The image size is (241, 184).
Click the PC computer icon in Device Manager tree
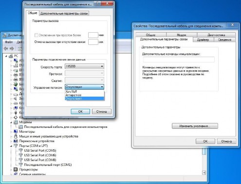point(11,56)
